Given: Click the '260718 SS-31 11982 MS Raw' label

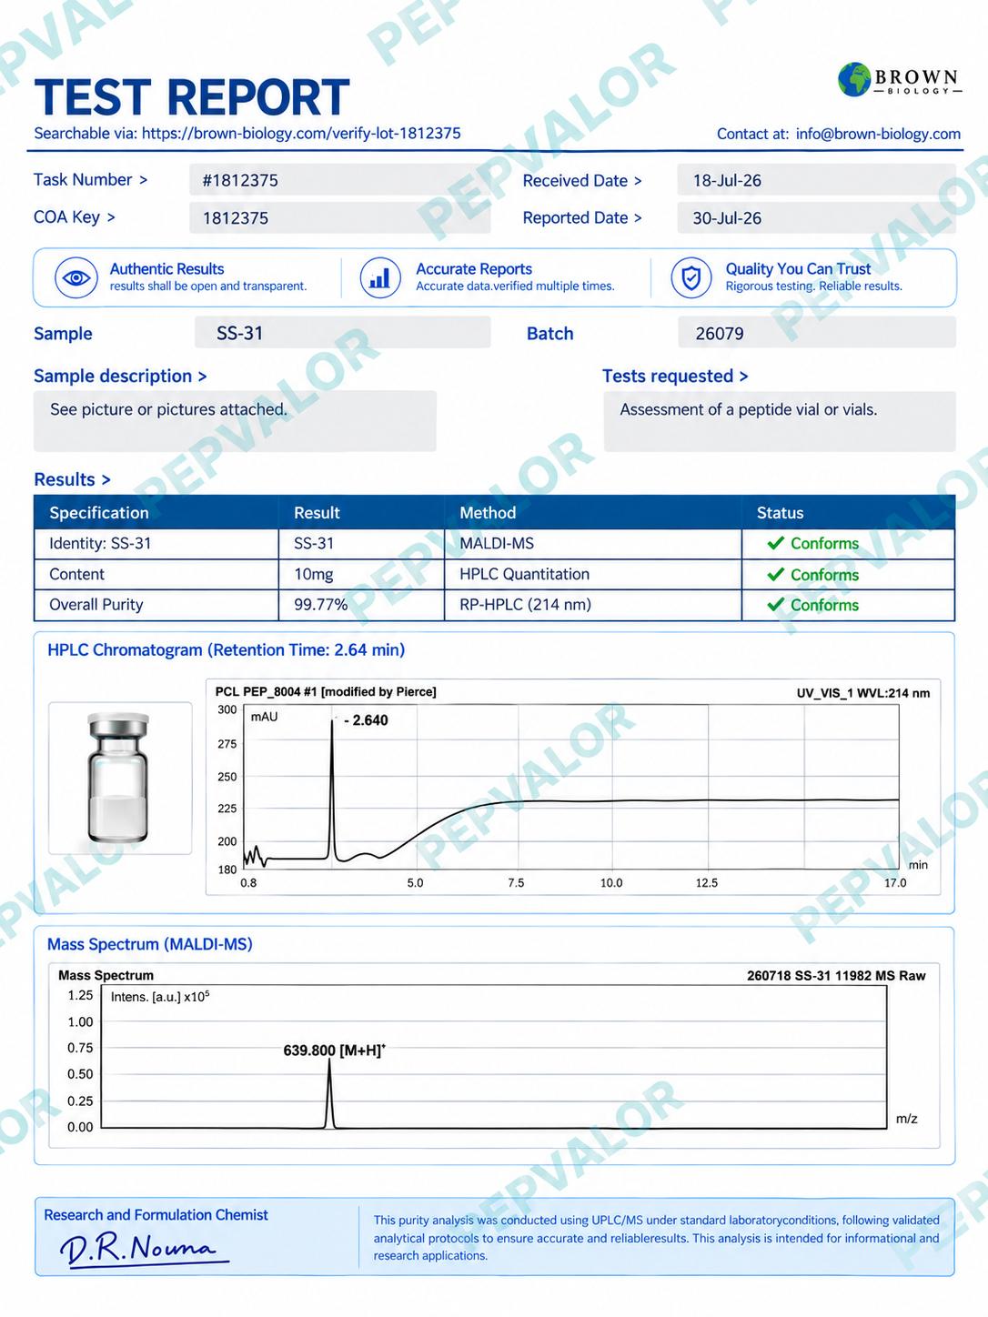Looking at the screenshot, I should tap(836, 976).
